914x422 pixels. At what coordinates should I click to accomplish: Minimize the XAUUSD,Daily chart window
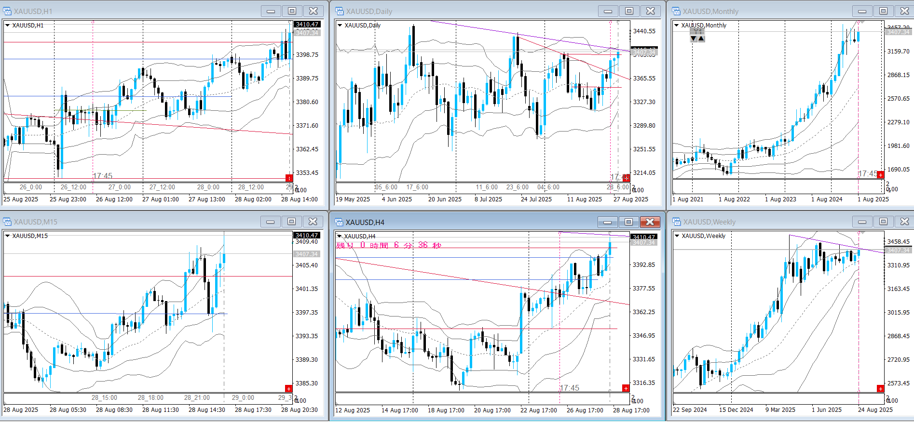[x=608, y=11]
